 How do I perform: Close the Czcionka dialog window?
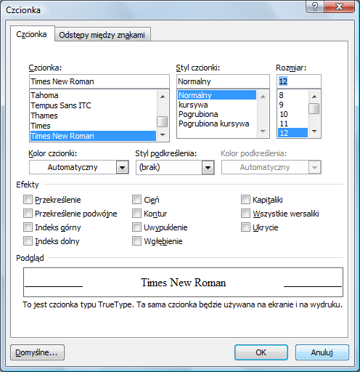coord(339,7)
